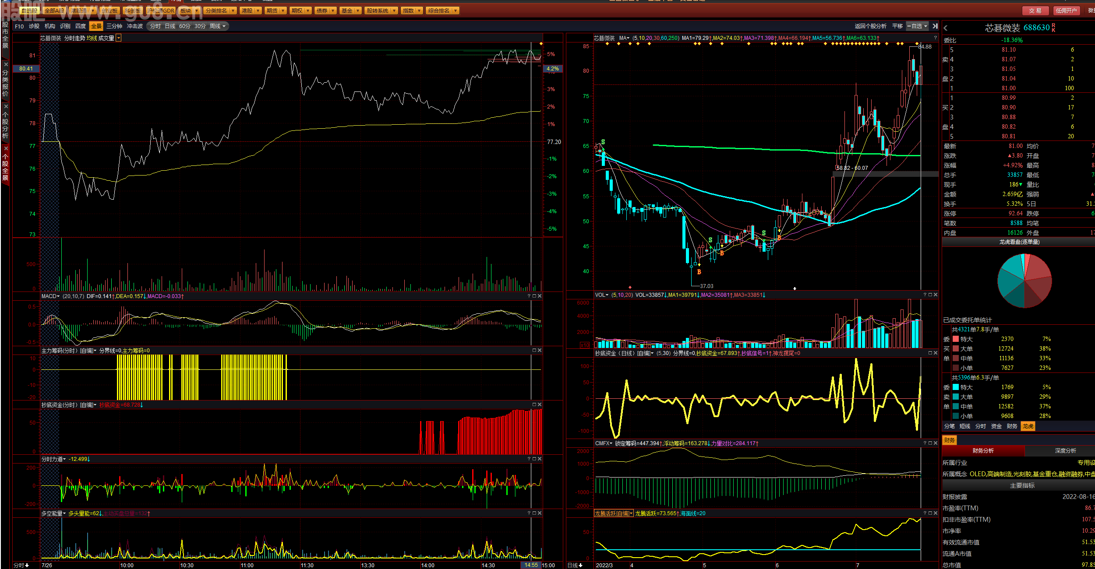Click 返回个股分析 link
This screenshot has width=1095, height=569.
tap(870, 26)
